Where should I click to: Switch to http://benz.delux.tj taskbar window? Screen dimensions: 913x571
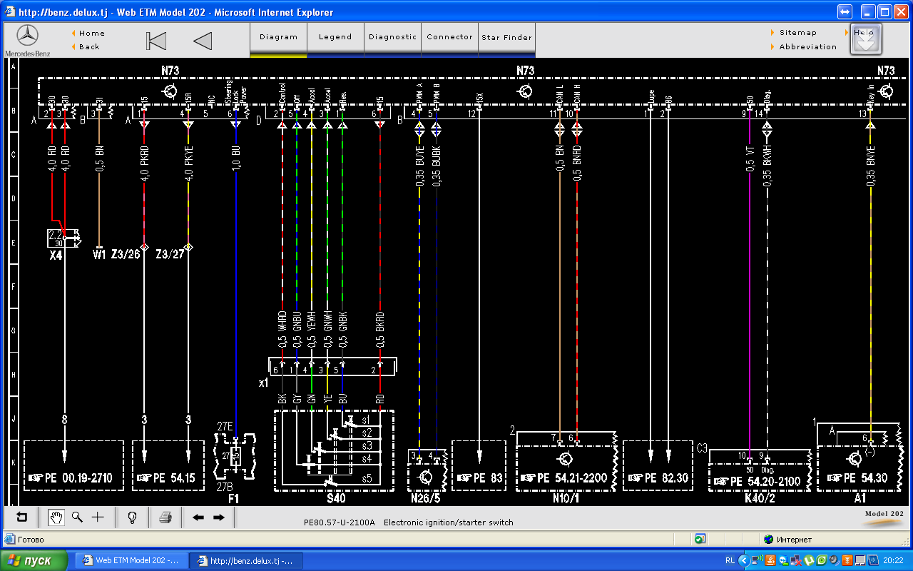[247, 560]
